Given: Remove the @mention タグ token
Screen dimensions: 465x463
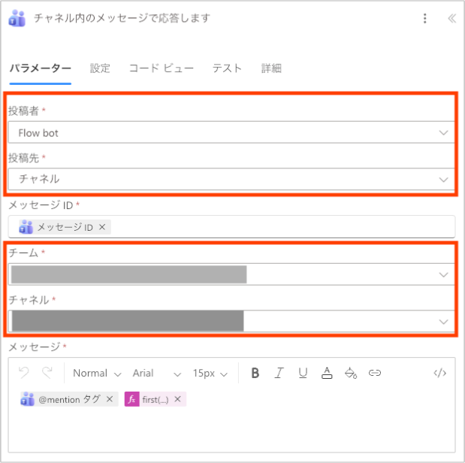Looking at the screenshot, I should (x=109, y=399).
